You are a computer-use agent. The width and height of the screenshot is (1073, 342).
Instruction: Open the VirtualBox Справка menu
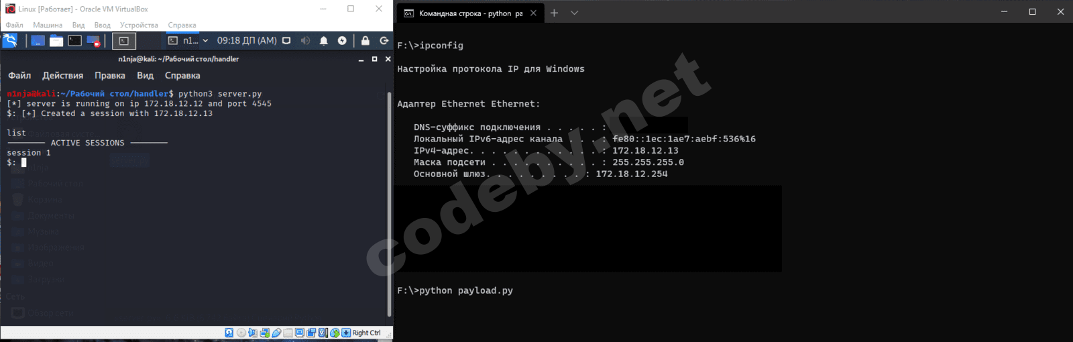tap(182, 25)
